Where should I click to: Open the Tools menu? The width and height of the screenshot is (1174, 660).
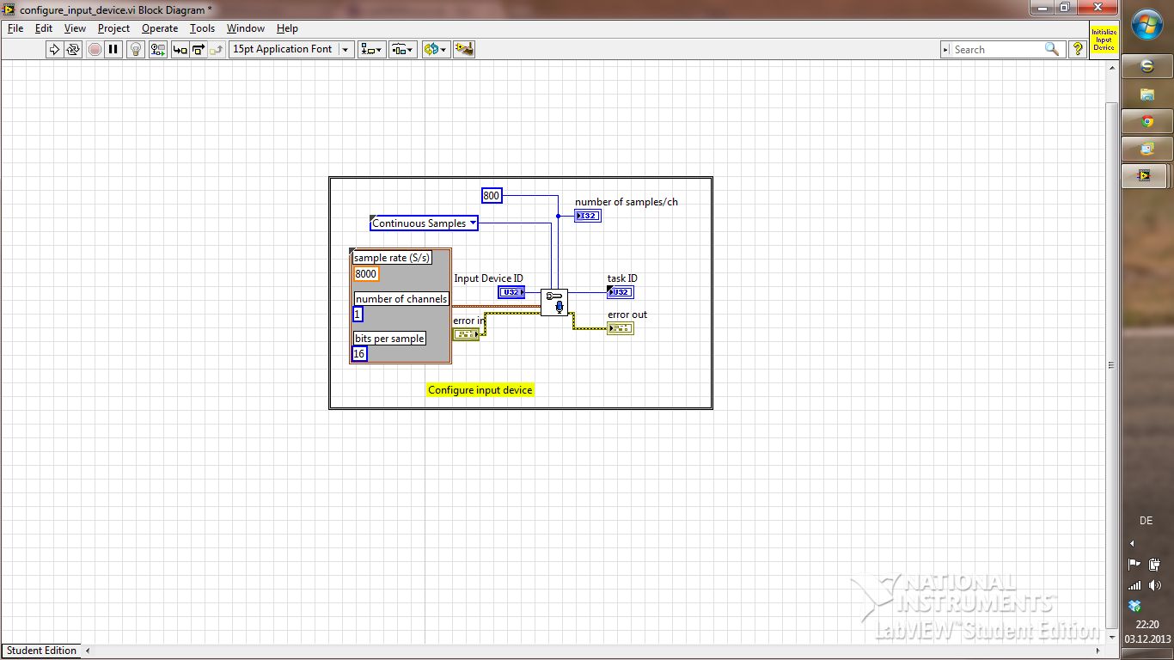(202, 28)
